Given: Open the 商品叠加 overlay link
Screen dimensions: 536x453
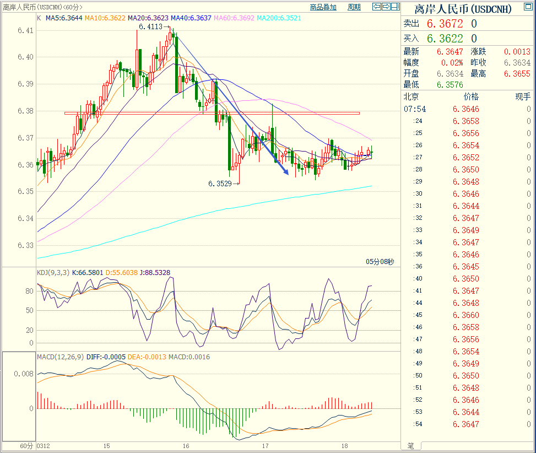Looking at the screenshot, I should point(323,7).
